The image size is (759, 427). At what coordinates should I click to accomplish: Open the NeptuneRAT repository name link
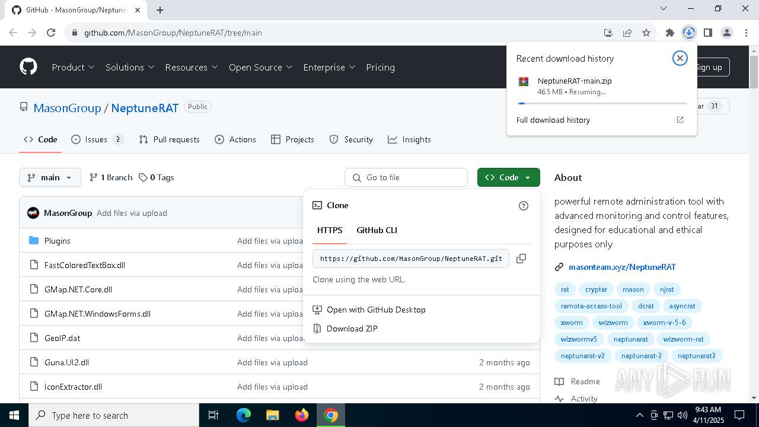(x=145, y=108)
